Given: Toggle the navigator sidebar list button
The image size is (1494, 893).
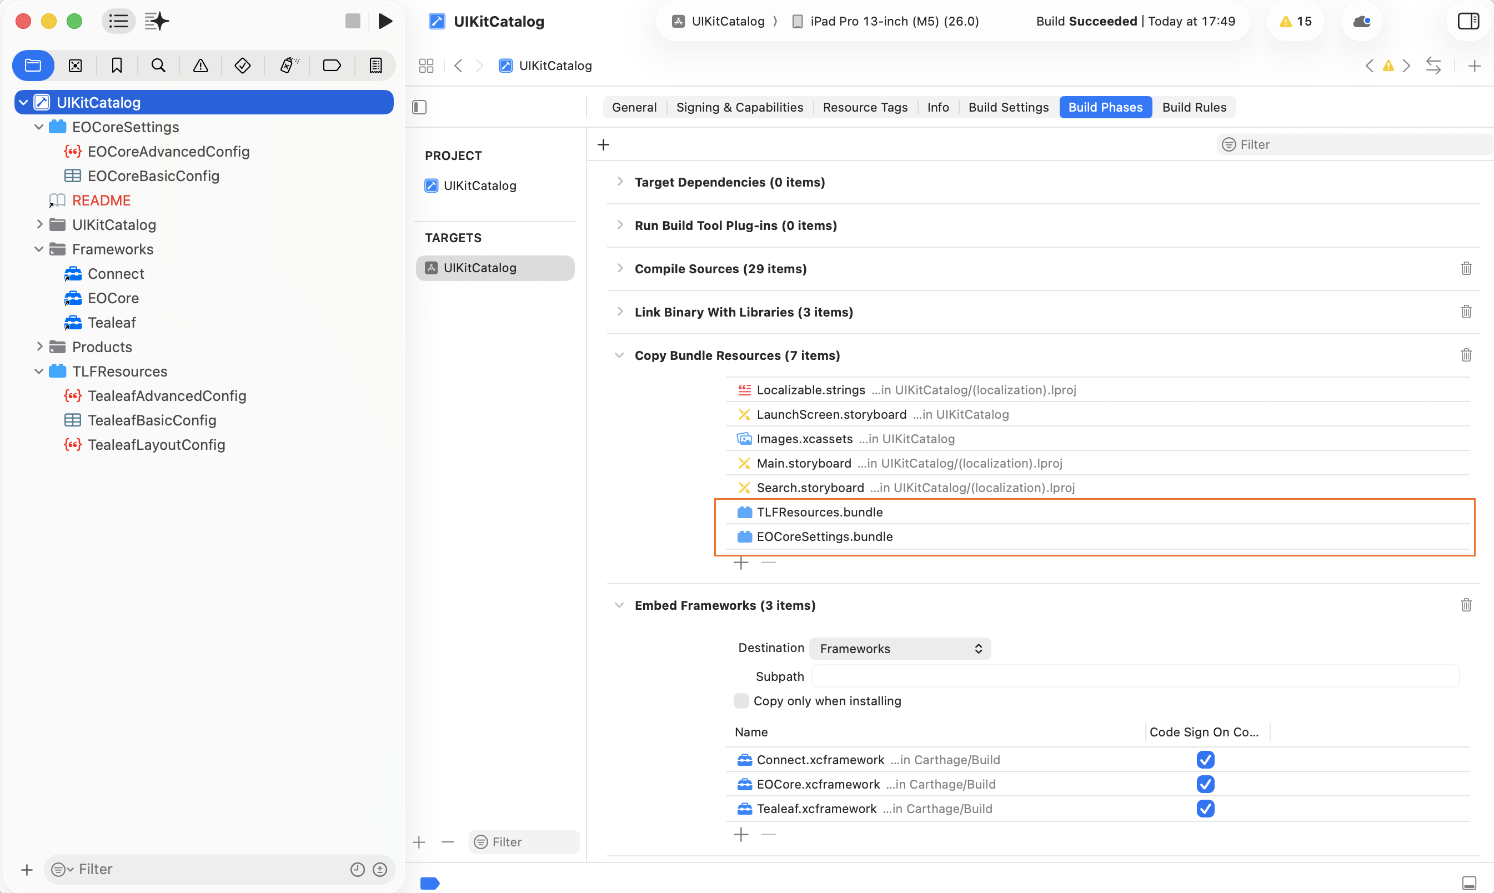Looking at the screenshot, I should (118, 22).
